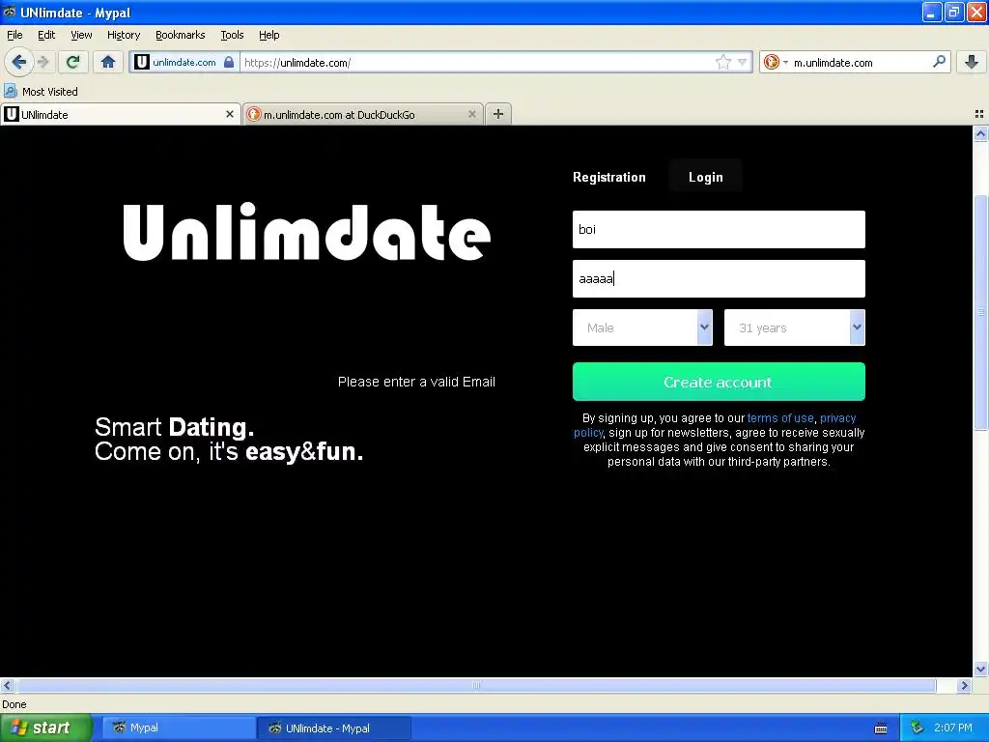Bookmark this page with the star icon
989x742 pixels.
tap(722, 62)
